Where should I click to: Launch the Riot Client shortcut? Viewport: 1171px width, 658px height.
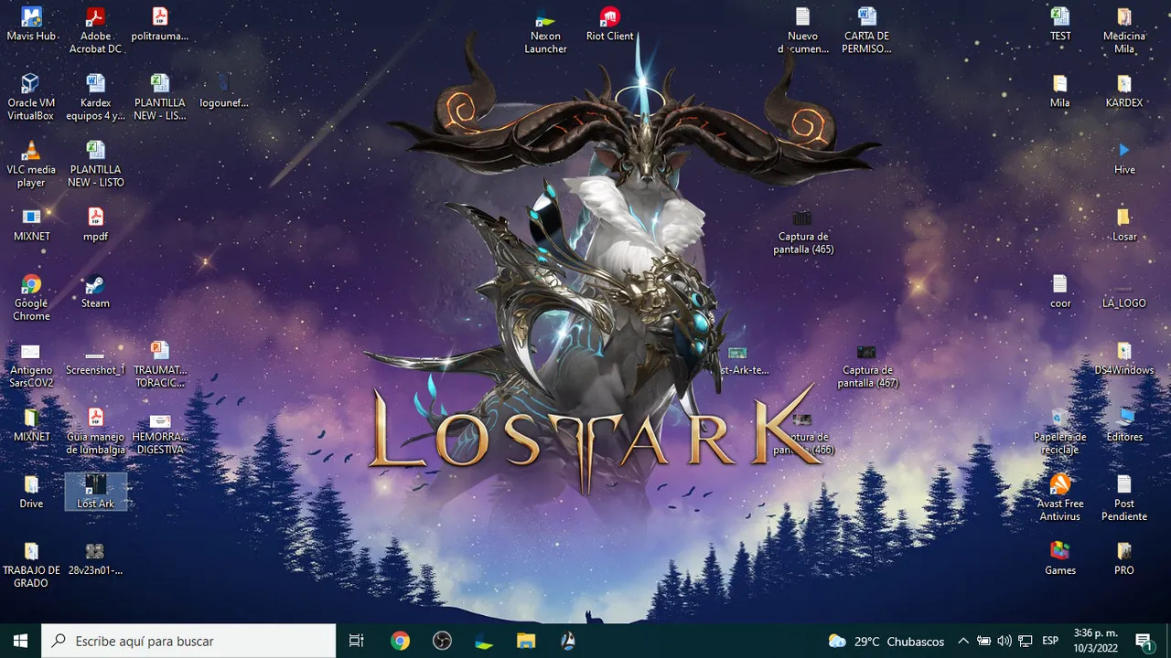point(609,25)
